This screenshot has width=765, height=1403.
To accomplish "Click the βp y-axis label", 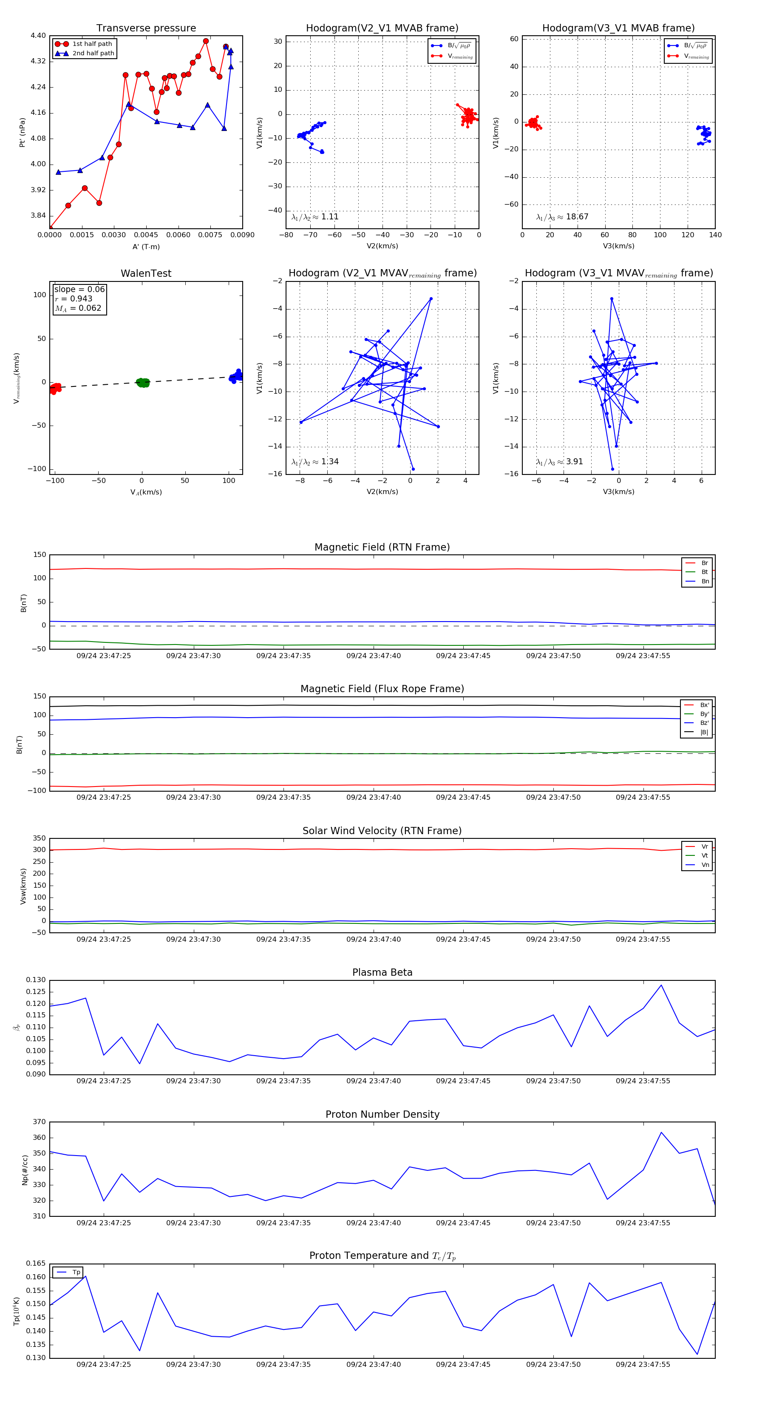I will pos(16,1027).
